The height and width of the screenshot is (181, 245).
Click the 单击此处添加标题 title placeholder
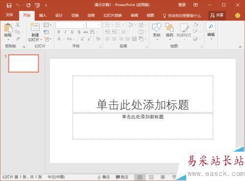click(143, 94)
